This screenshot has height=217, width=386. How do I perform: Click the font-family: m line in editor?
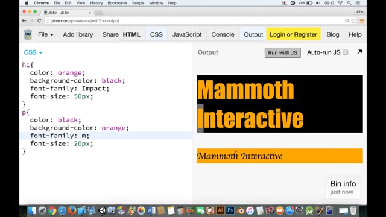(106, 136)
